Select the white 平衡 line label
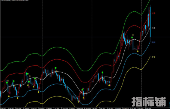Screen dimensions: 170x109 pyautogui.click(x=153, y=28)
